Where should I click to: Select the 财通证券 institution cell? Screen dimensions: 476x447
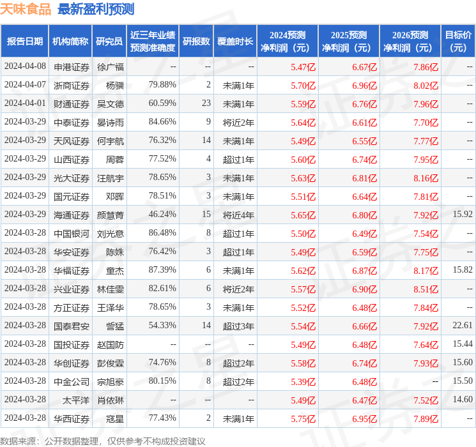coord(72,104)
